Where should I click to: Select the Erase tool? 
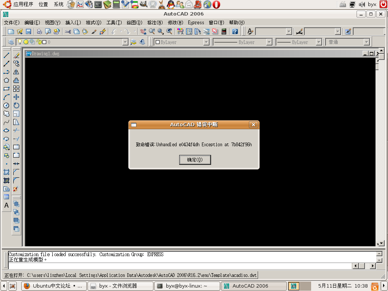pos(16,55)
